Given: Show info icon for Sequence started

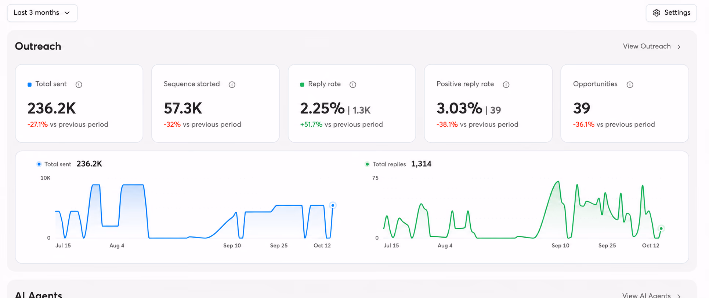Looking at the screenshot, I should [232, 85].
